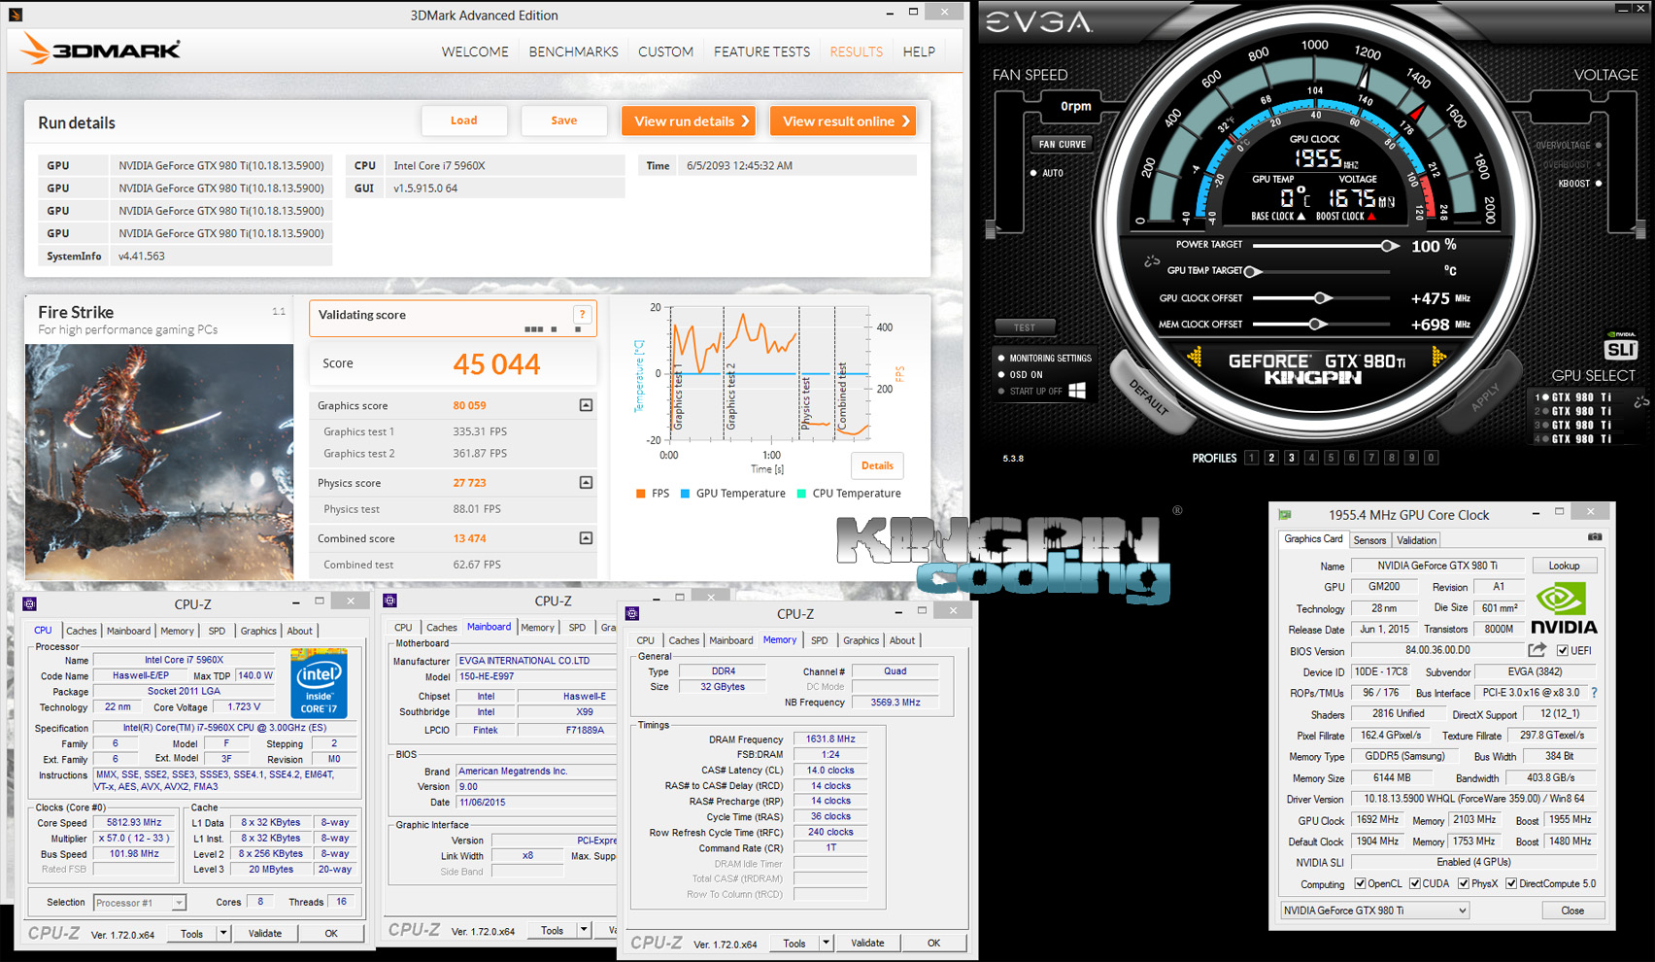Toggle the PhysX checkbox
This screenshot has height=962, width=1655.
pyautogui.click(x=1463, y=883)
